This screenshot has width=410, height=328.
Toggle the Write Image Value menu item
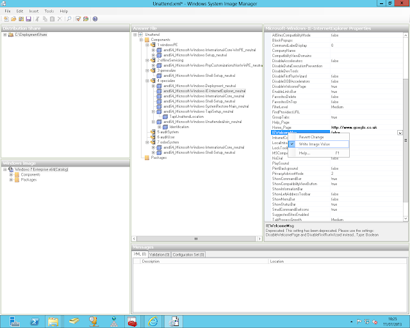click(x=318, y=144)
